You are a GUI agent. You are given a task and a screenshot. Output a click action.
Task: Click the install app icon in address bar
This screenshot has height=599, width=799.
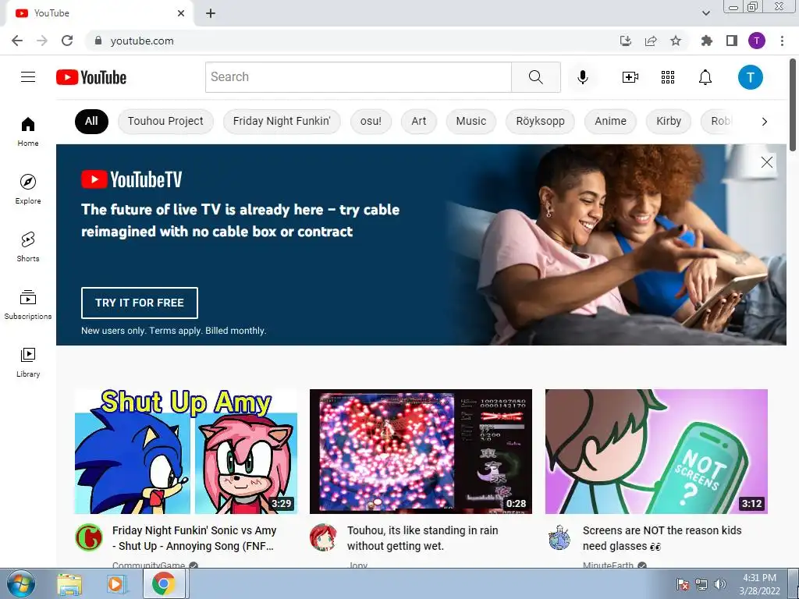click(x=626, y=41)
